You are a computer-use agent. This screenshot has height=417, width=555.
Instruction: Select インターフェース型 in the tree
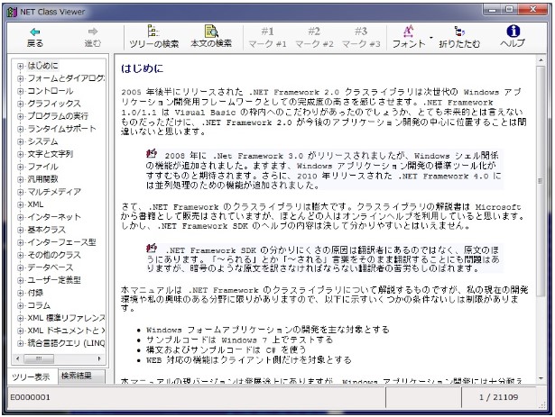[61, 242]
